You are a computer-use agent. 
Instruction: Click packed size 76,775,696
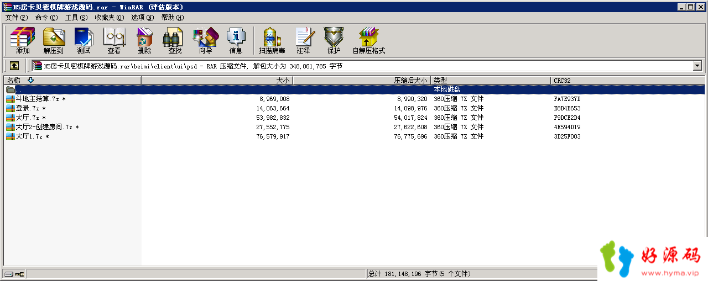410,136
